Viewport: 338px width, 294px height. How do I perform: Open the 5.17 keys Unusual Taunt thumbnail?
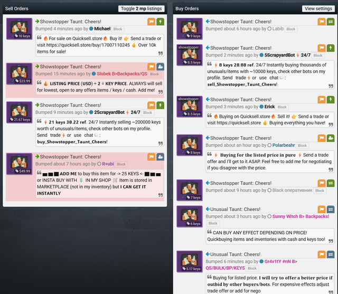pos(190,261)
